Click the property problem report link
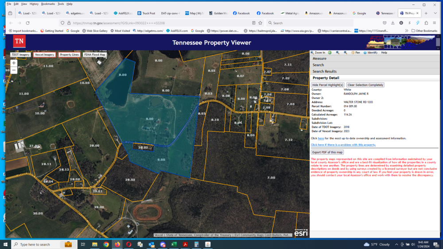The image size is (443, 249). click(x=343, y=145)
